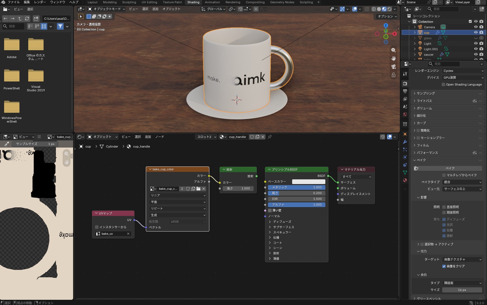Click the pin icon in node editor header
Screen dimensions: 487x305
[x=270, y=137]
